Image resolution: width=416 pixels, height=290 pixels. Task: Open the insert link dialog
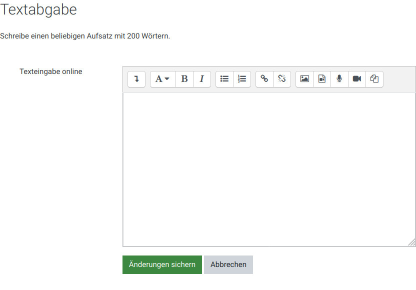tap(264, 79)
